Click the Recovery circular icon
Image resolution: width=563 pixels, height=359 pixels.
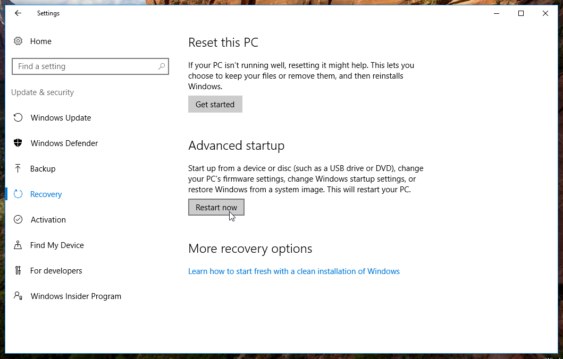[x=18, y=194]
